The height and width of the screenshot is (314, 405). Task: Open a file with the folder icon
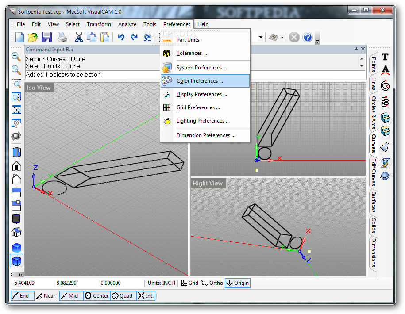tap(33, 37)
